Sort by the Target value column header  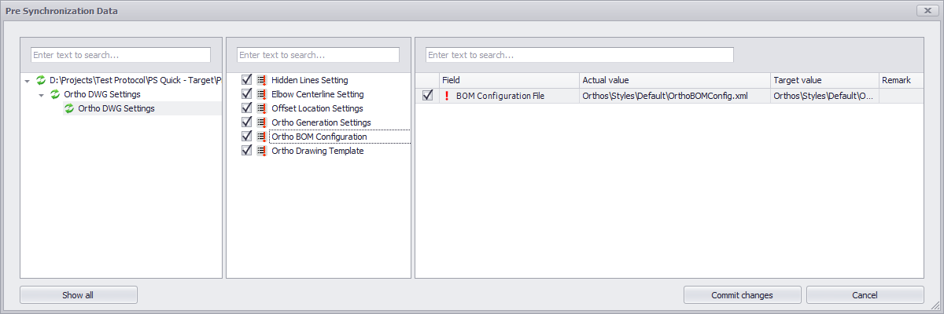(x=824, y=80)
